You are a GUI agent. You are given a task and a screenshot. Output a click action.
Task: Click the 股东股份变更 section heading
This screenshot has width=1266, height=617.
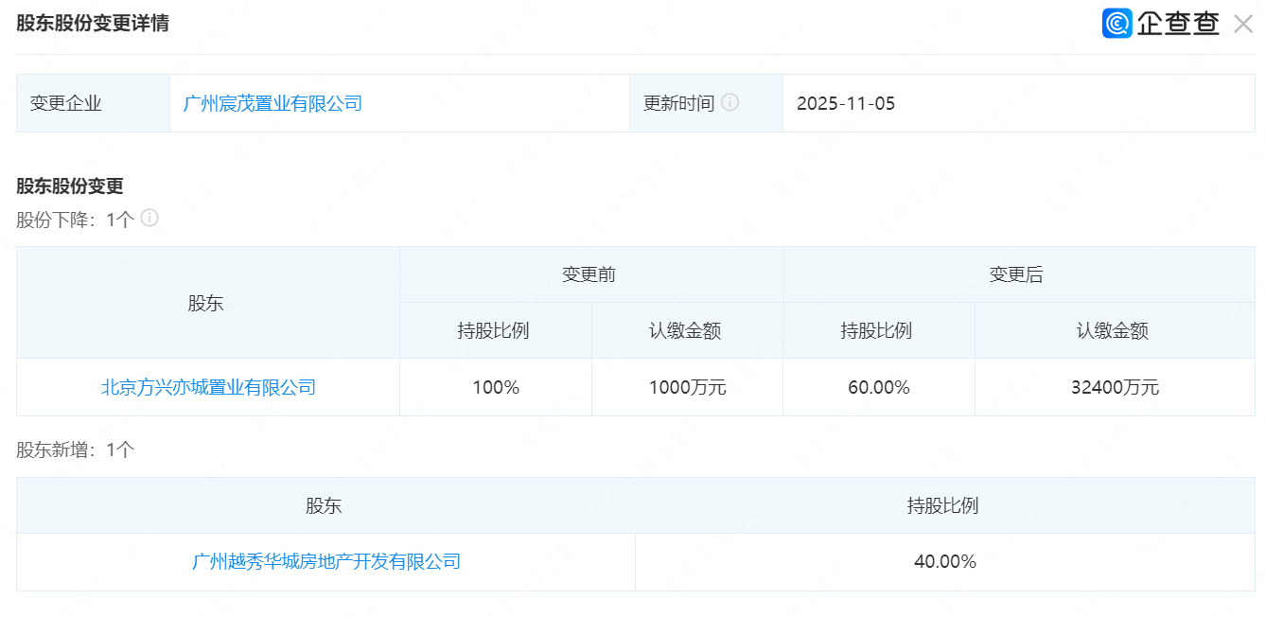click(x=70, y=186)
